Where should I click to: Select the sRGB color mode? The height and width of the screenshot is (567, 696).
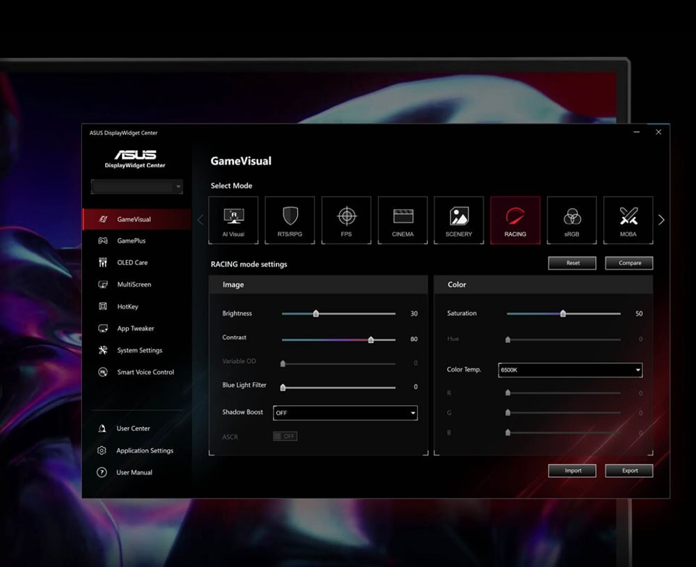click(x=571, y=220)
